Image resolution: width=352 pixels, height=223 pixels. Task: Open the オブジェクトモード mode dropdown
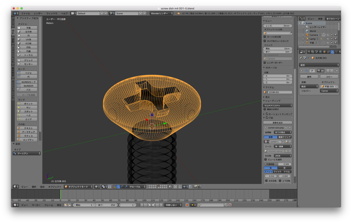(x=78, y=187)
